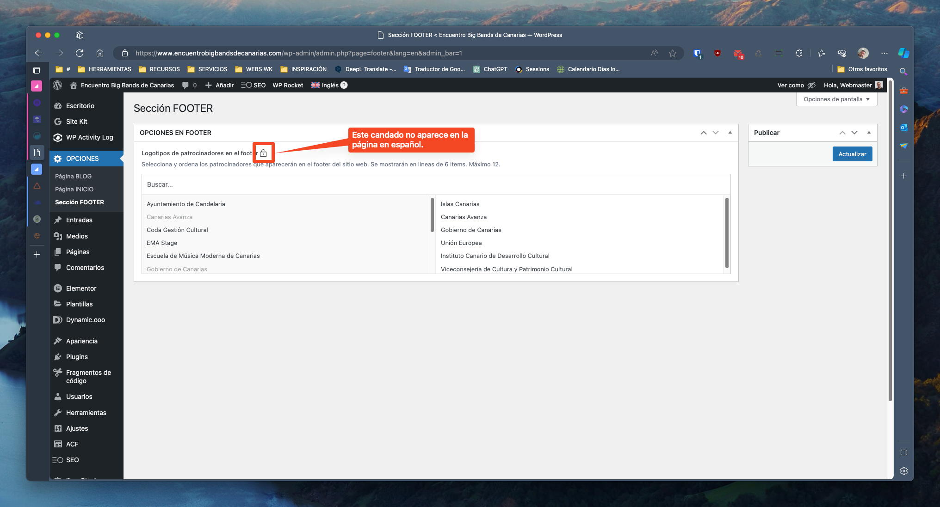
Task: Reload the current browser page
Action: click(80, 53)
